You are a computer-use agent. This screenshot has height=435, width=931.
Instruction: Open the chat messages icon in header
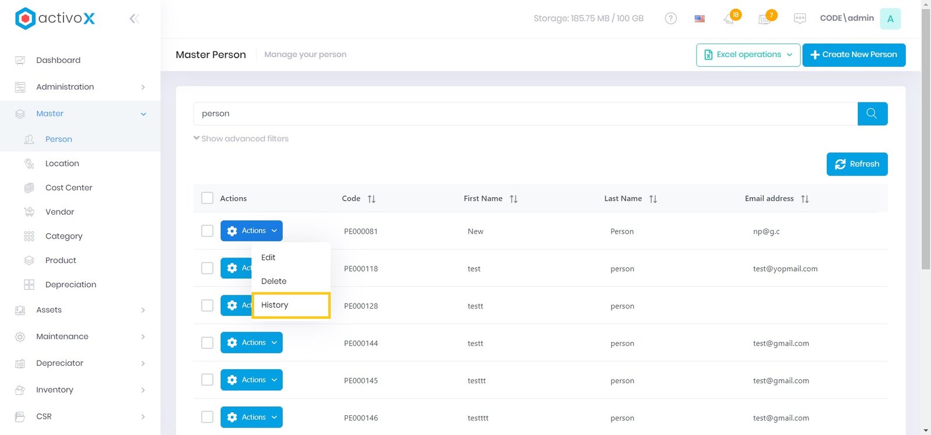(x=799, y=19)
